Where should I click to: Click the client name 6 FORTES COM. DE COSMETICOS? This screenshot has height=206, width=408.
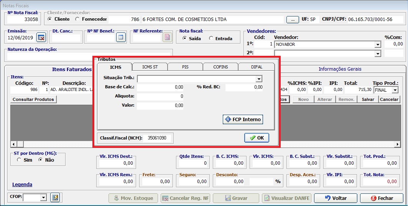pyautogui.click(x=184, y=19)
